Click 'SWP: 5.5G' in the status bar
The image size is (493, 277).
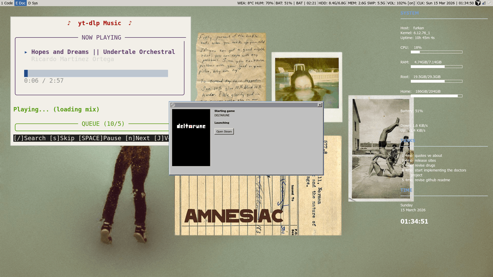coord(376,3)
